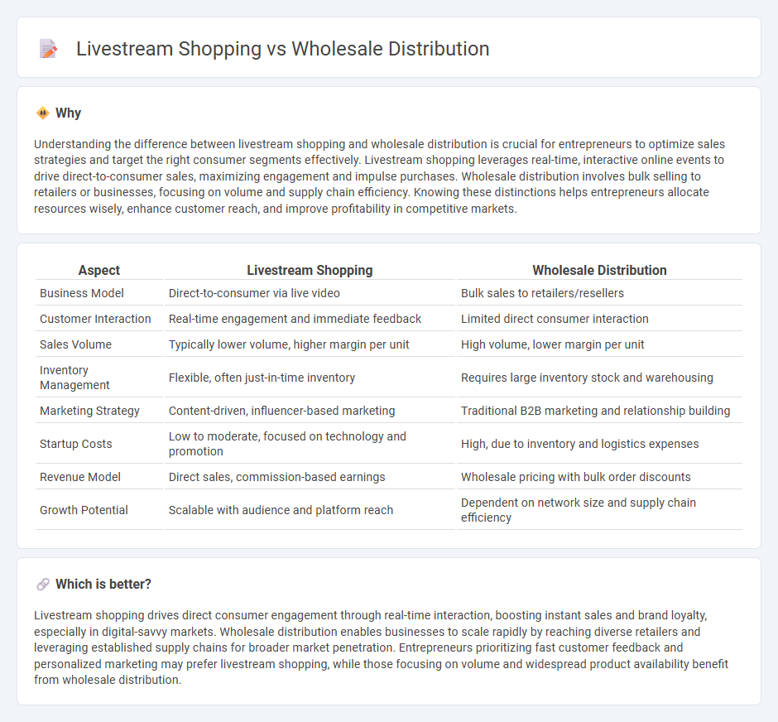The image size is (778, 722).
Task: Click 'Traditional B2B marketing and relationship building'
Action: pos(595,411)
